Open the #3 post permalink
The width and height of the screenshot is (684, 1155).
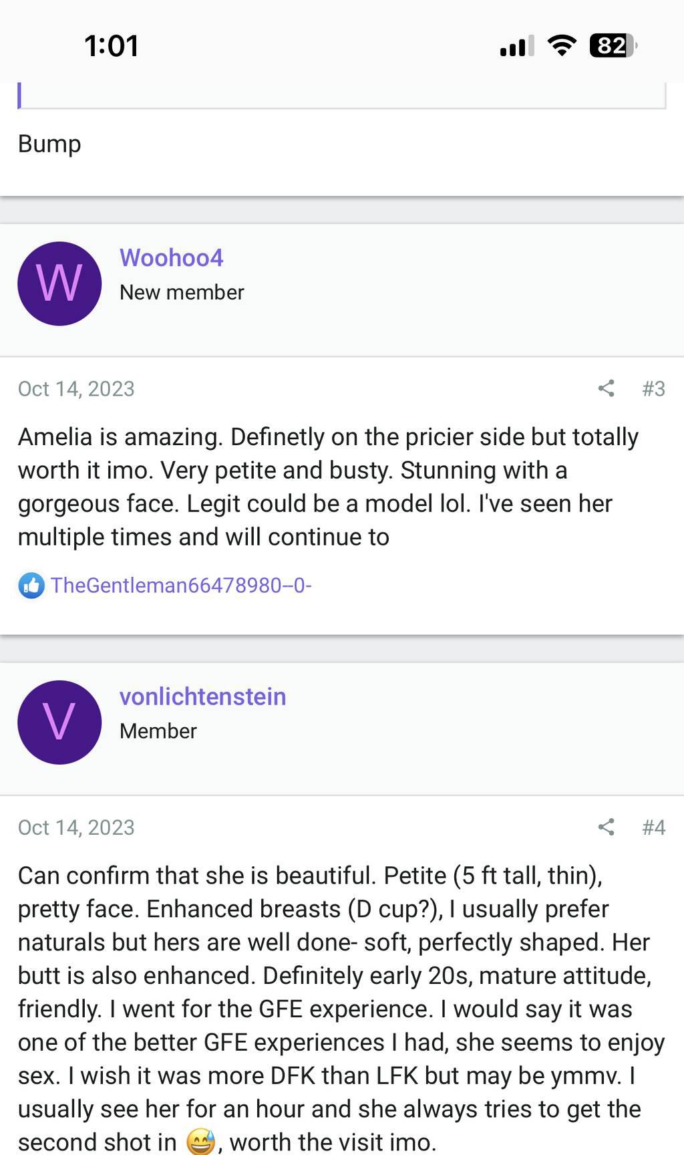tap(653, 388)
